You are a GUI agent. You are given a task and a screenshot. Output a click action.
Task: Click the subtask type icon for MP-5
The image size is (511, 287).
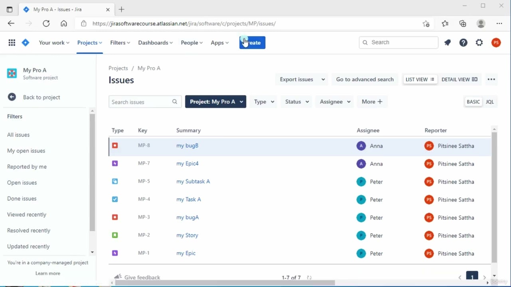[x=115, y=181]
